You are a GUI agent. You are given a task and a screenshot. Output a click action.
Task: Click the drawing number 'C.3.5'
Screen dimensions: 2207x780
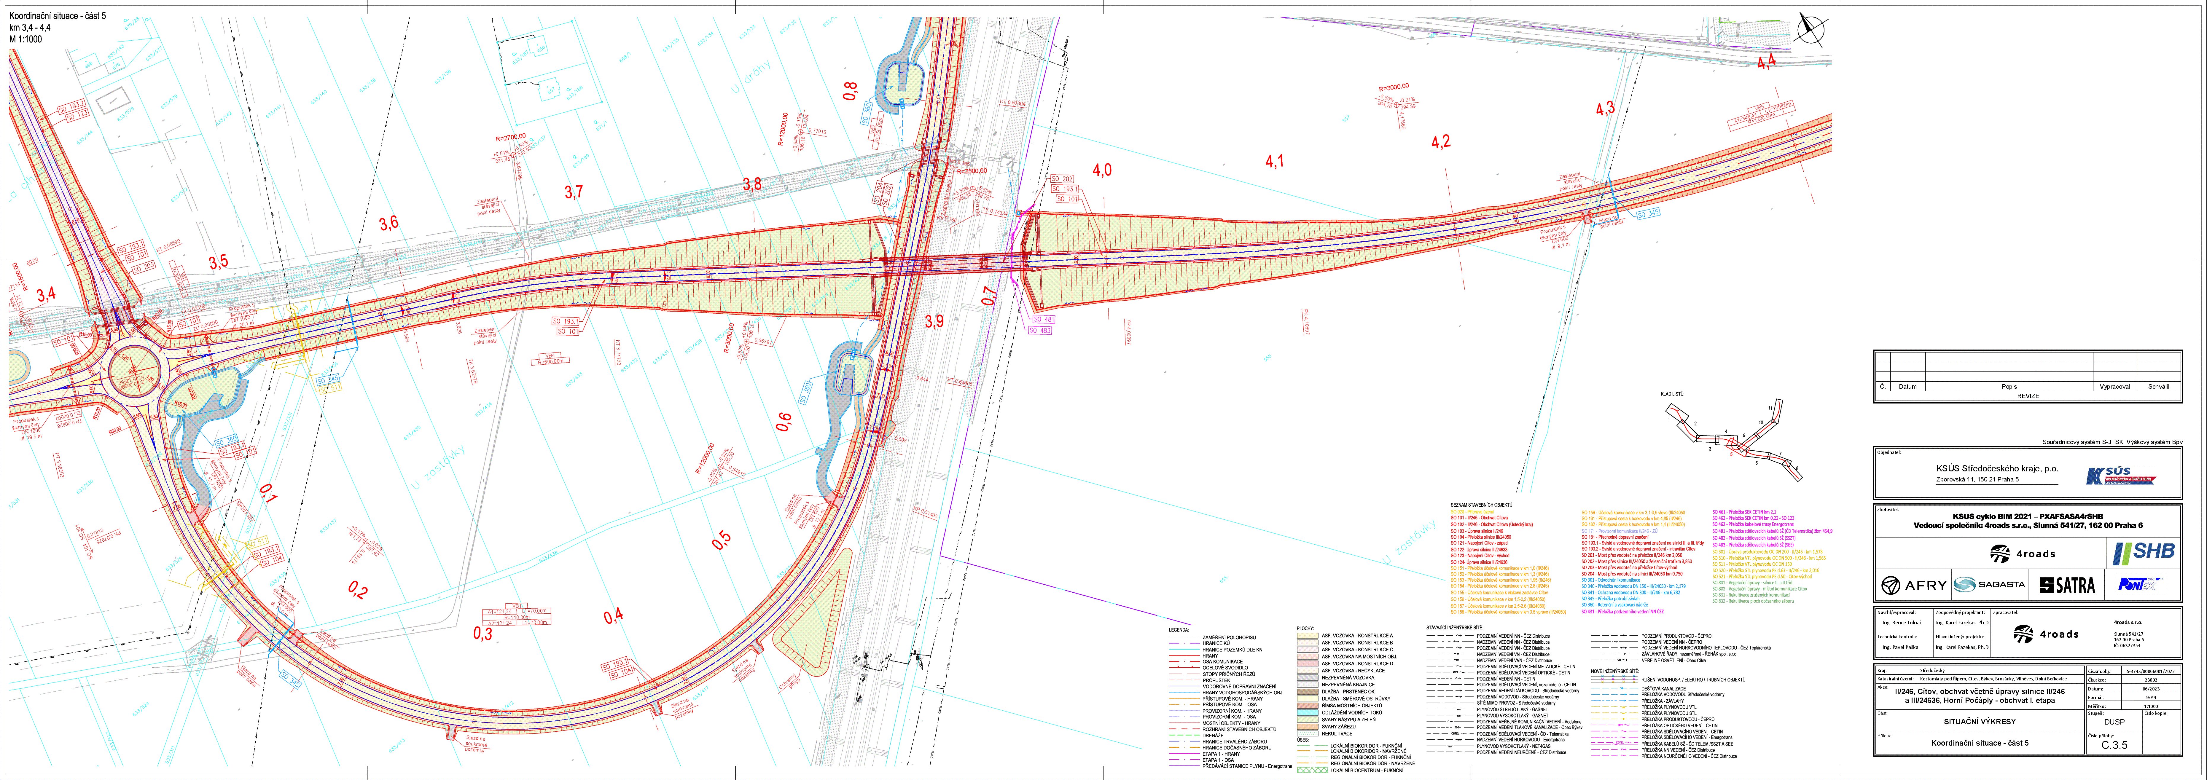point(2114,745)
